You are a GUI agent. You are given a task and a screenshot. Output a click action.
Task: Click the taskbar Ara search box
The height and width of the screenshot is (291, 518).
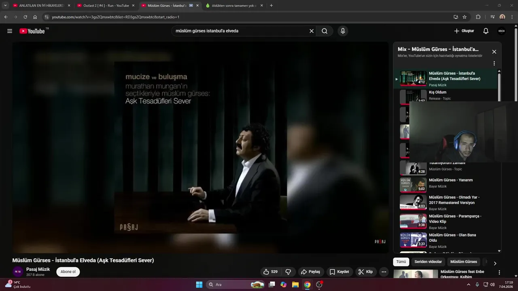tap(236, 285)
